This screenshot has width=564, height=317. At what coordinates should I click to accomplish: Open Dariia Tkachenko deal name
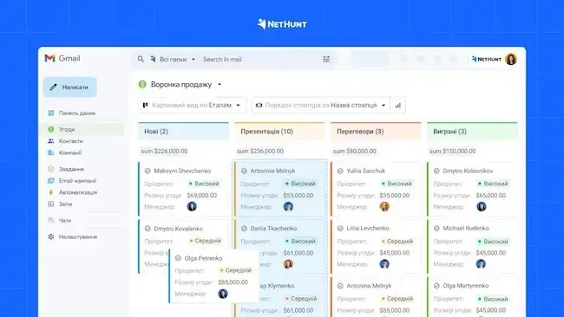coord(273,229)
